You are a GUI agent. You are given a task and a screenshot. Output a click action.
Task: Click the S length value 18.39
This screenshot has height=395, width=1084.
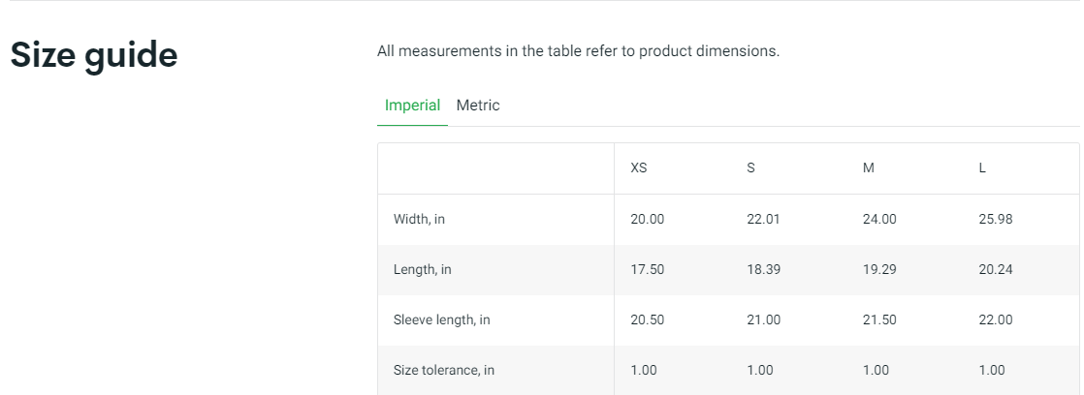[763, 270]
